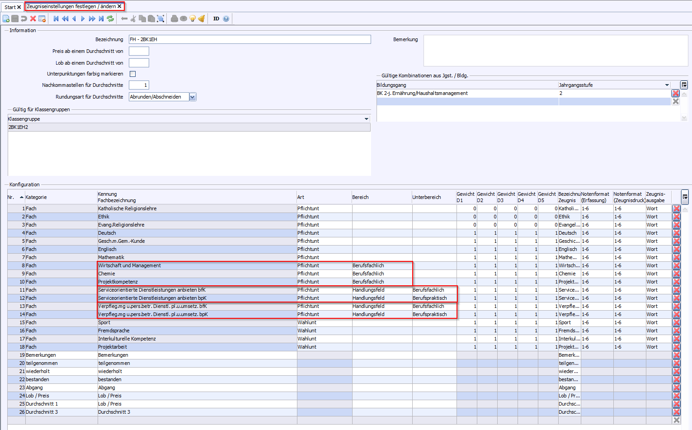Click 'Berufspraktisch' Unterbereich in row 12
The height and width of the screenshot is (430, 692).
pyautogui.click(x=434, y=298)
